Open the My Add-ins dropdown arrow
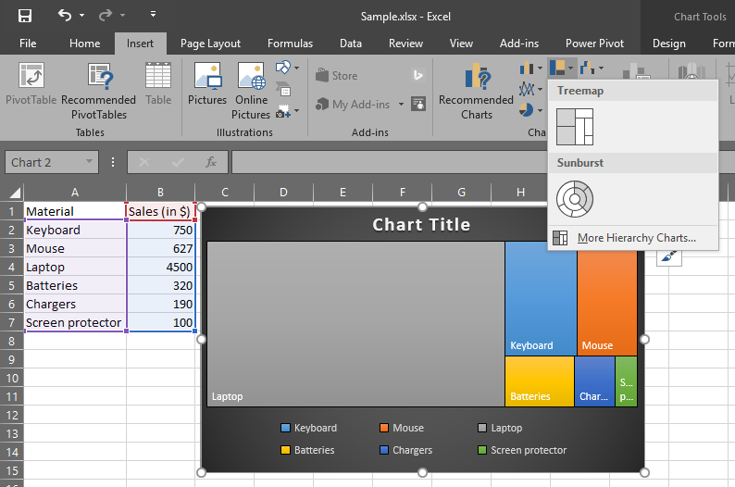The width and height of the screenshot is (735, 487). 401,104
